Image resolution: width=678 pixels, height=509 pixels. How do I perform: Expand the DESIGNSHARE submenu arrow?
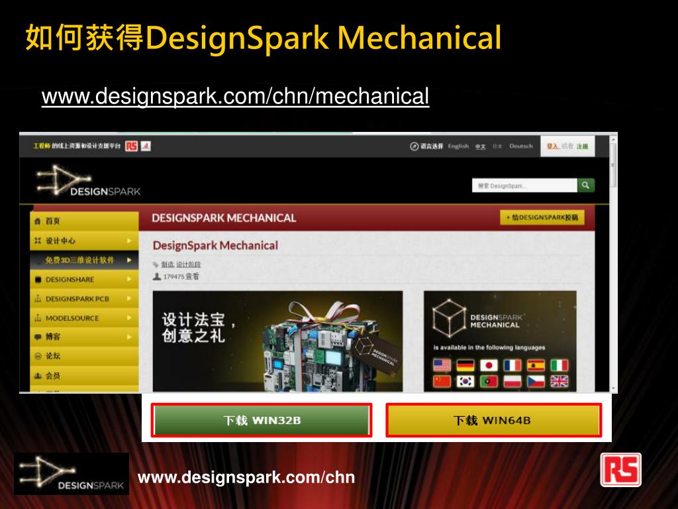[129, 280]
